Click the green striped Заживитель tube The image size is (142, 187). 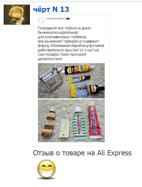point(80,123)
